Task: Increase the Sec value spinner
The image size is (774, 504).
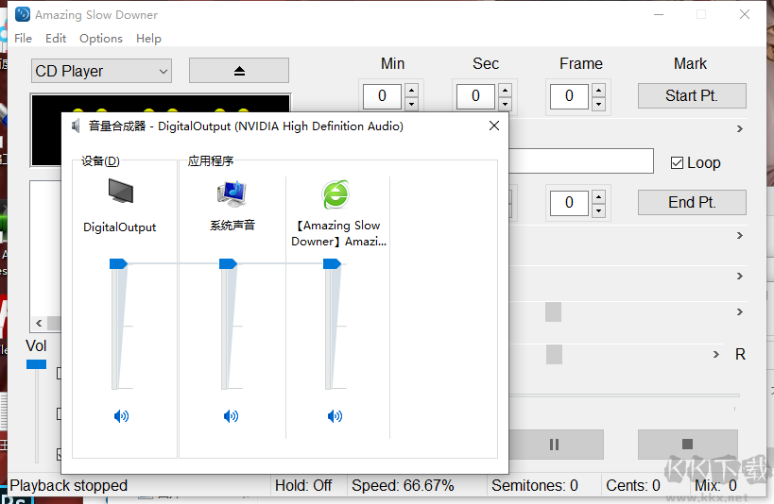Action: [505, 91]
